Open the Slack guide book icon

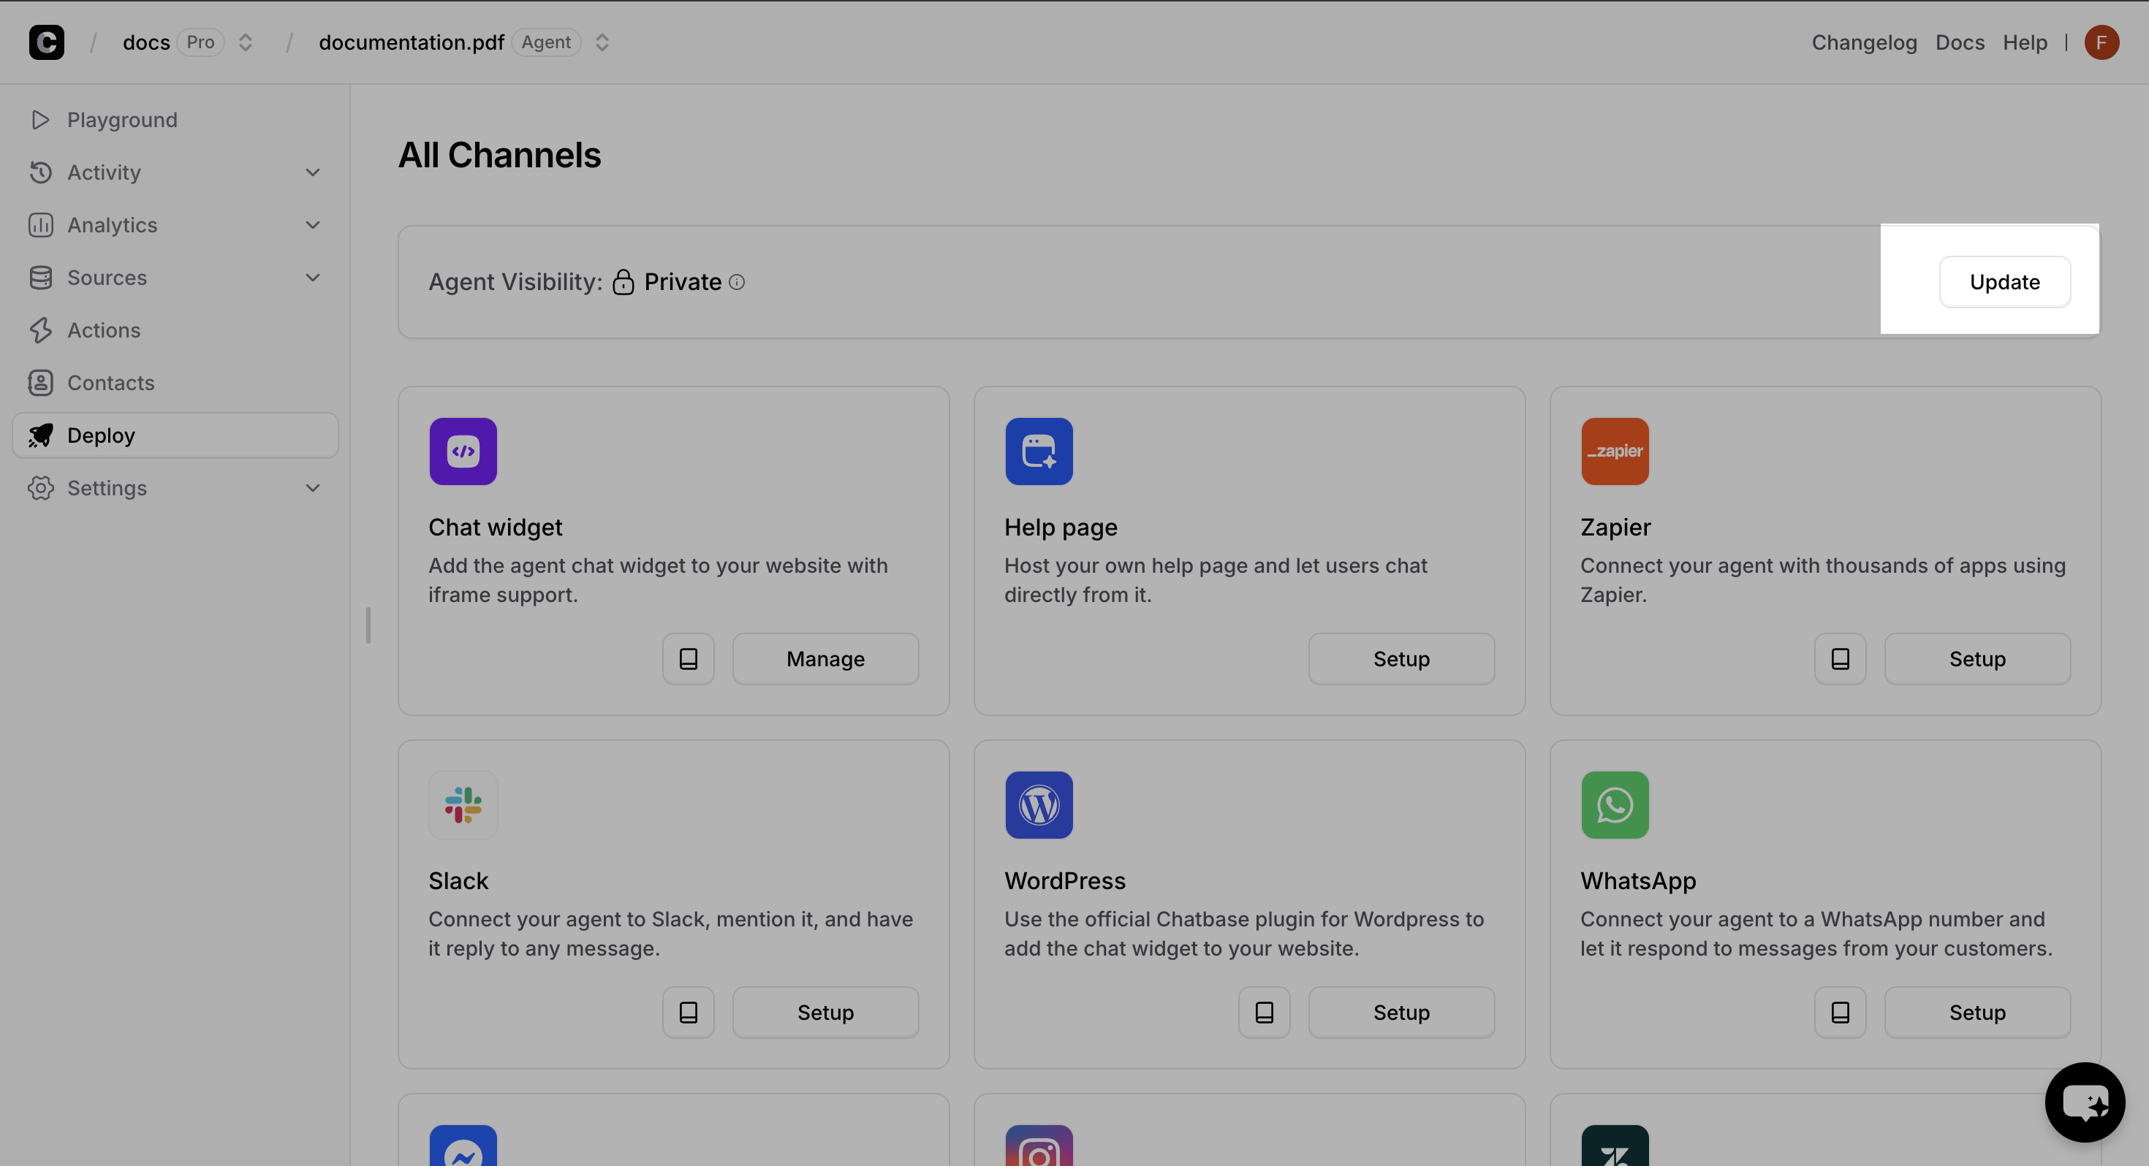pos(689,1013)
